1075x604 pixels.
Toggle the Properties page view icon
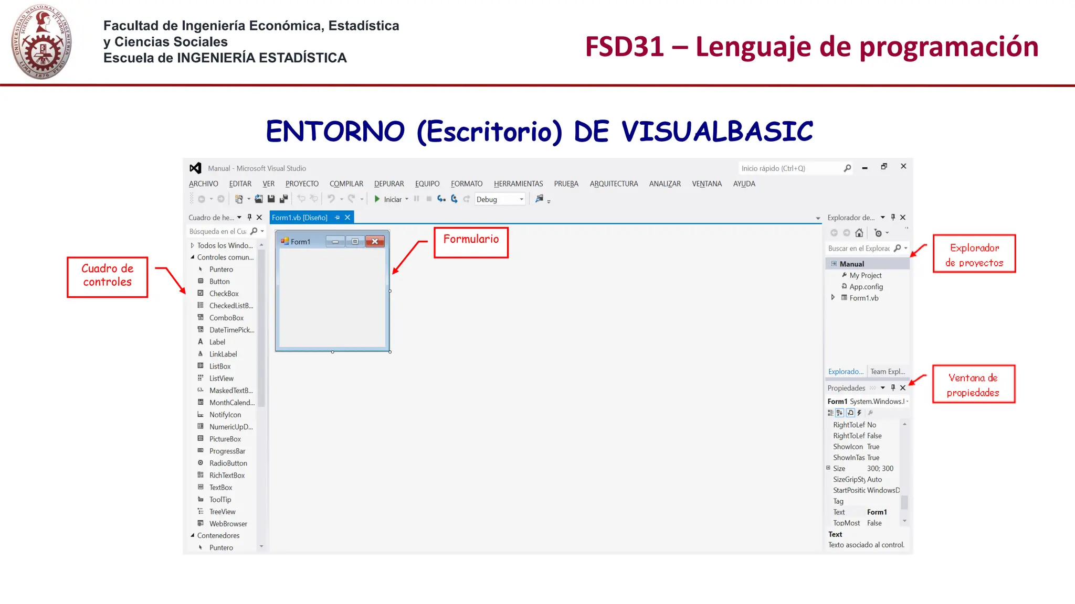tap(850, 413)
